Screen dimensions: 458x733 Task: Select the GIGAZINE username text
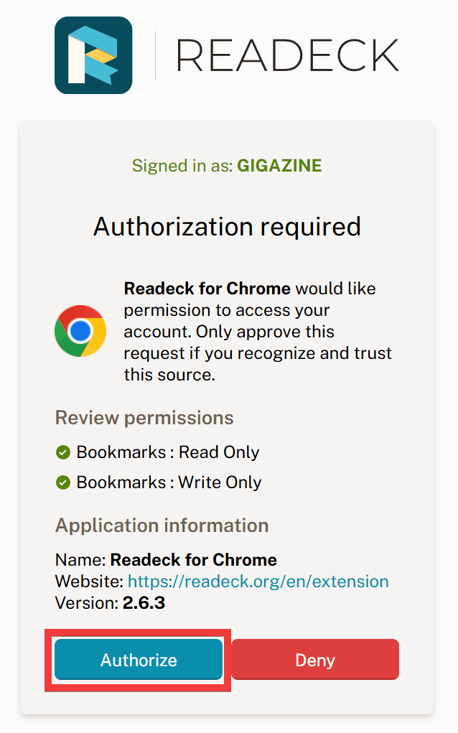[x=279, y=167]
